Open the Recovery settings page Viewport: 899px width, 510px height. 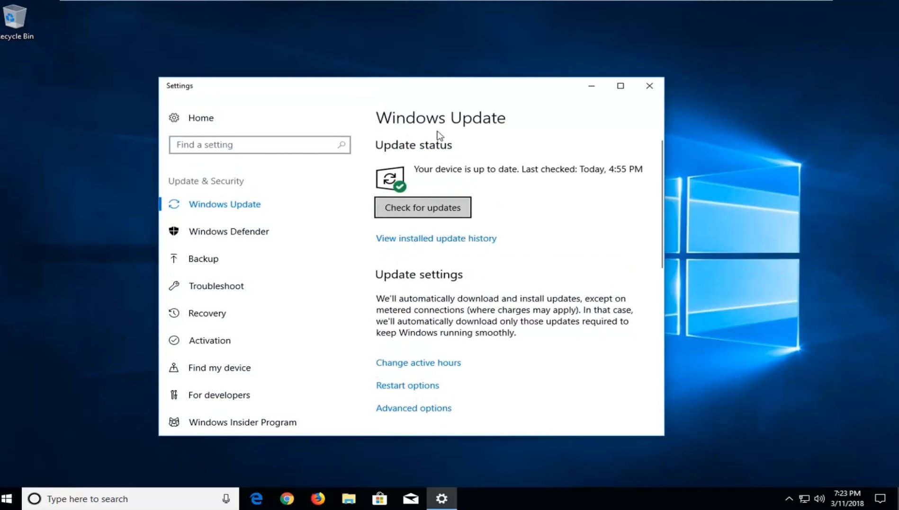coord(207,313)
